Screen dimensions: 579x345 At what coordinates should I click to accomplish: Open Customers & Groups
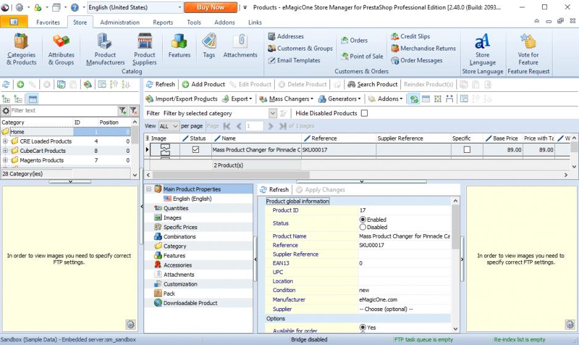(300, 49)
